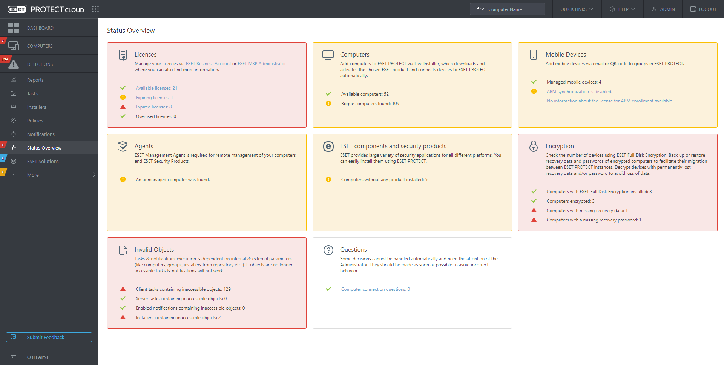Open the Policies section
Image resolution: width=724 pixels, height=365 pixels.
coord(35,121)
